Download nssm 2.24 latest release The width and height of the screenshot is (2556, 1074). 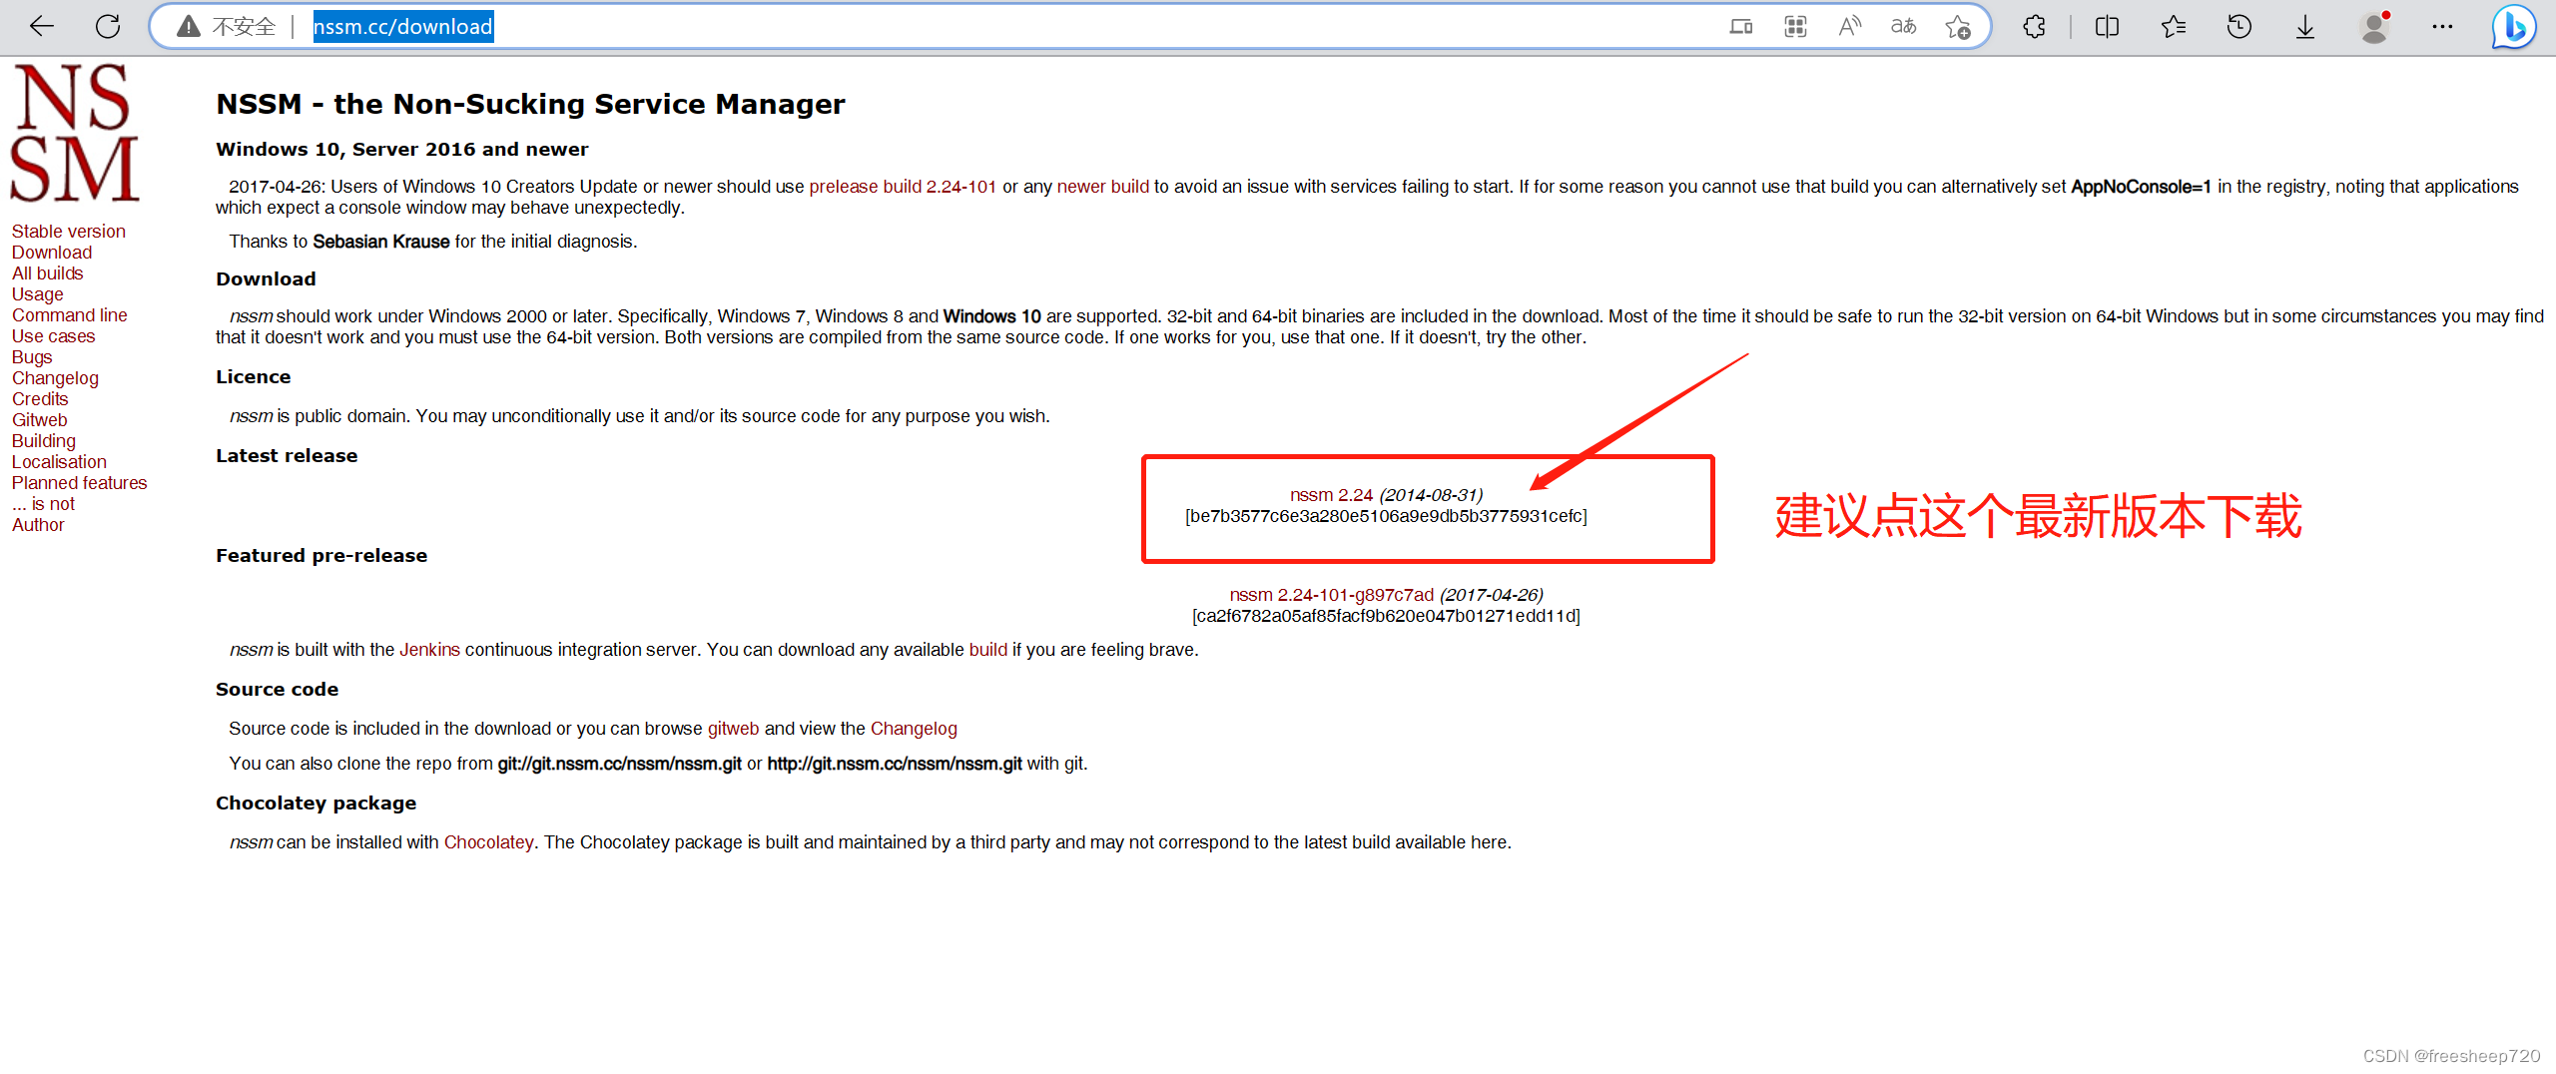pyautogui.click(x=1332, y=495)
